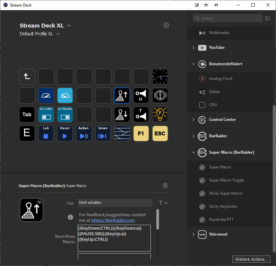Select the yellow lightbulb F key
The image size is (276, 266).
click(160, 115)
